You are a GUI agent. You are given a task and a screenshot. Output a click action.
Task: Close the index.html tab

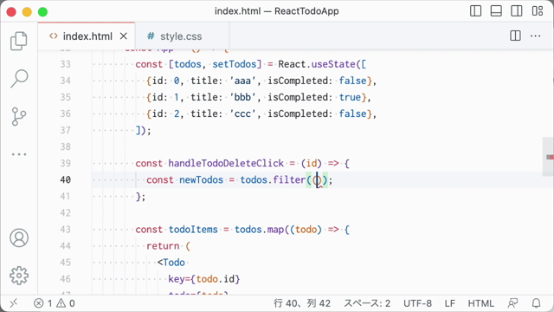point(123,36)
